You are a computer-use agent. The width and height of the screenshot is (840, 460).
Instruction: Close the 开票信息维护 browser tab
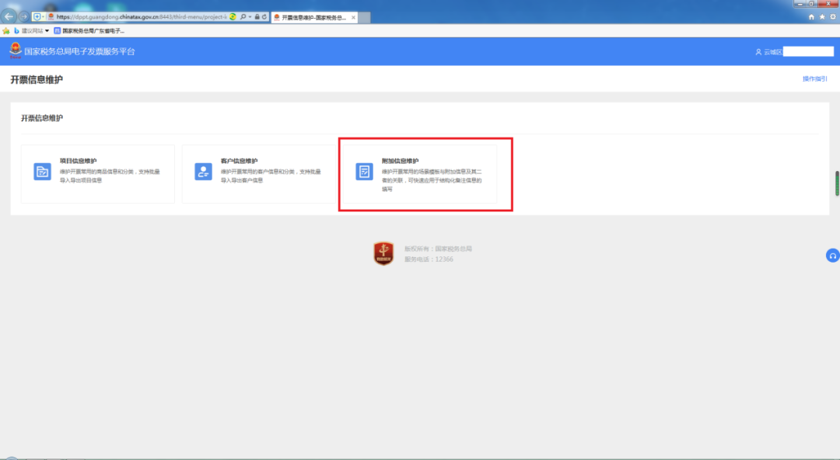[x=353, y=18]
